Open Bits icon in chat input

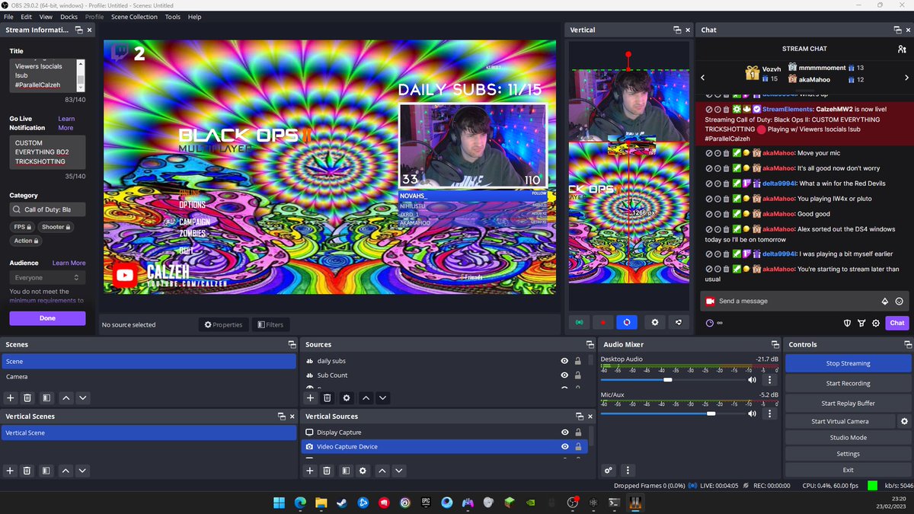(885, 301)
